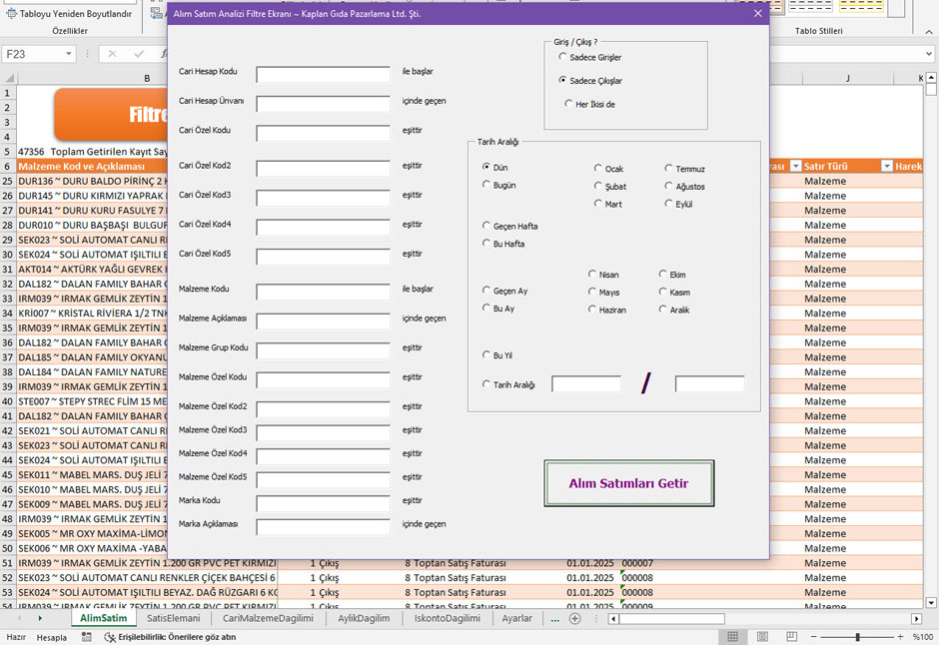The width and height of the screenshot is (939, 645).
Task: Select Bugün date range
Action: click(499, 186)
